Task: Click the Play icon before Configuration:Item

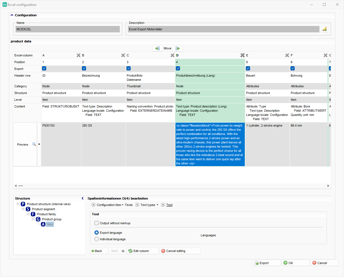Action: 94,205
